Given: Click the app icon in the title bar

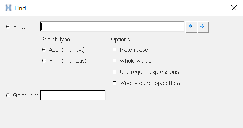Looking at the screenshot, I should pyautogui.click(x=8, y=8).
